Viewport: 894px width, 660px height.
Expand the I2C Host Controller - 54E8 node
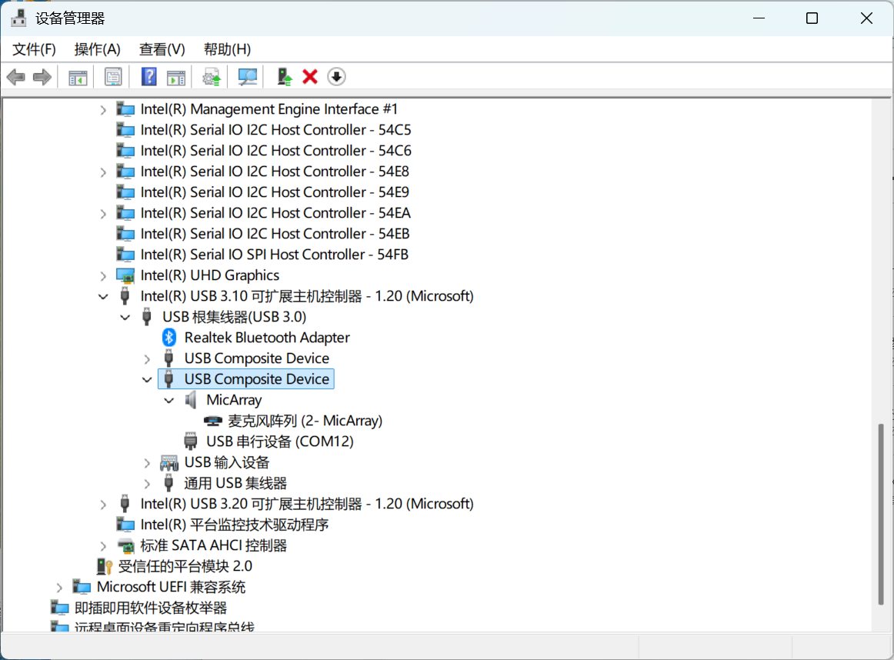pyautogui.click(x=103, y=172)
